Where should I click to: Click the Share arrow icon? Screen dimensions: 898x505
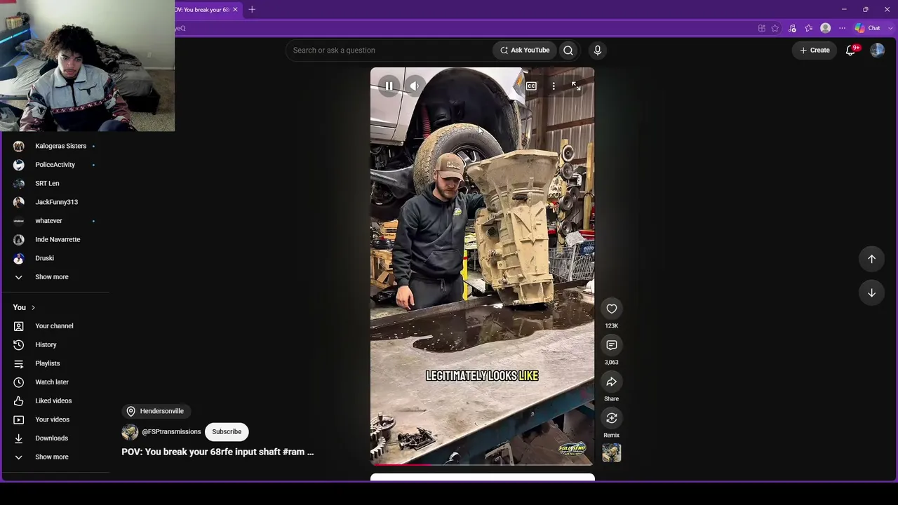(x=612, y=382)
